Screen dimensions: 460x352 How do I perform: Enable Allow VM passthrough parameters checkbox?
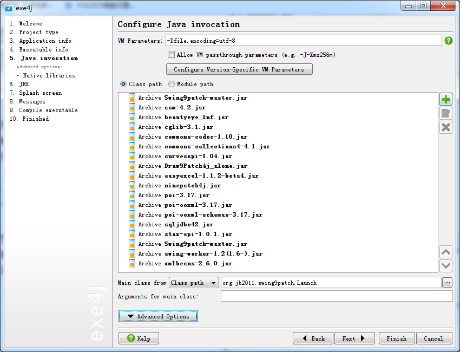[172, 55]
